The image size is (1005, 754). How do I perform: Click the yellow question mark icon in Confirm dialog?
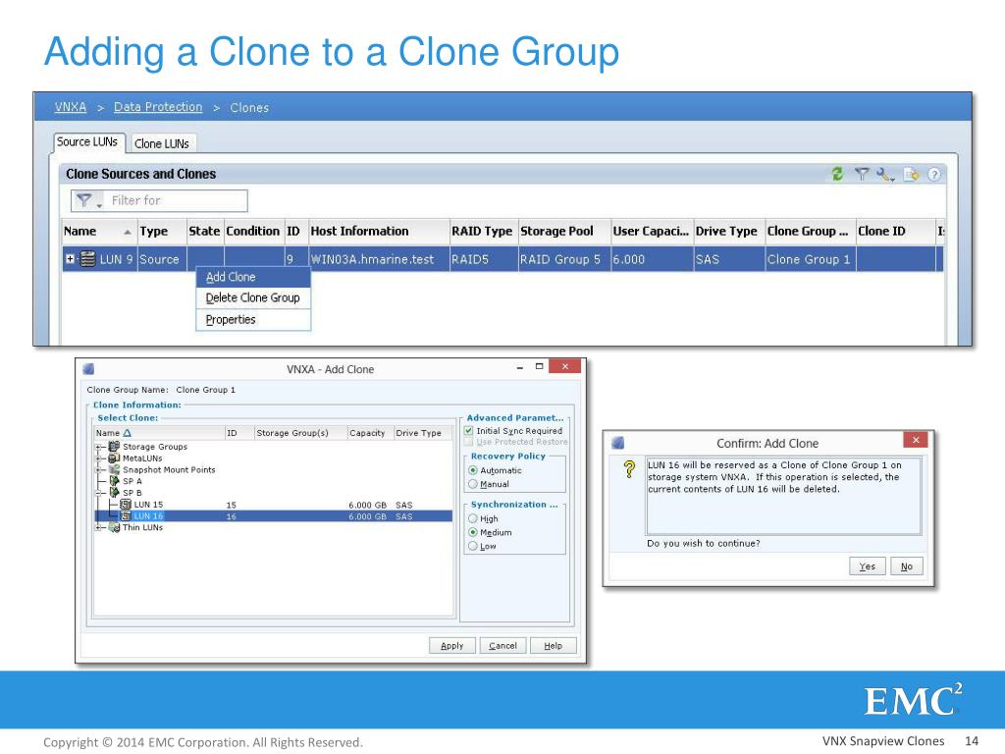pos(629,468)
